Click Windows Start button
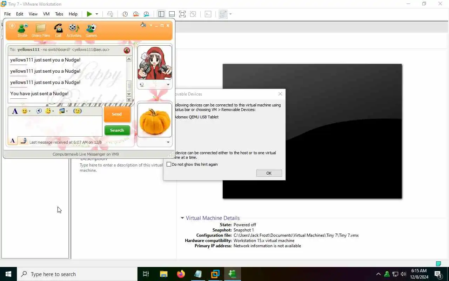449x281 pixels. [x=8, y=274]
